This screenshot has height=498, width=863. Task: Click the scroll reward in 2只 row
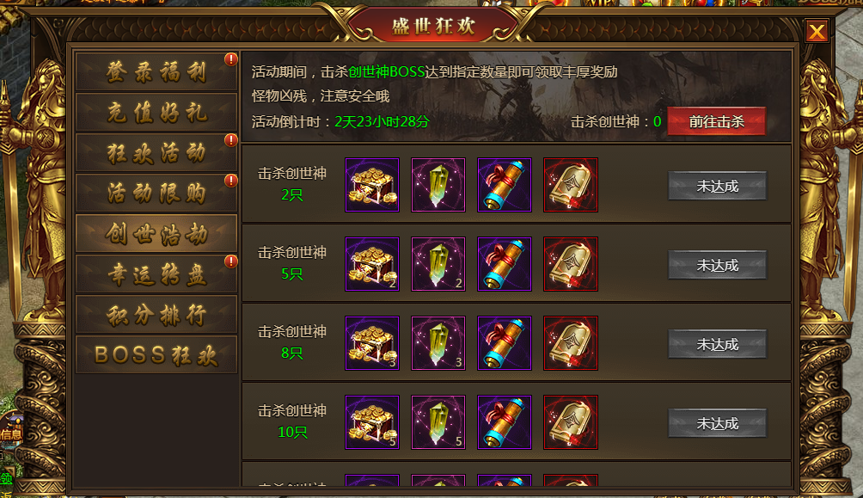point(505,185)
